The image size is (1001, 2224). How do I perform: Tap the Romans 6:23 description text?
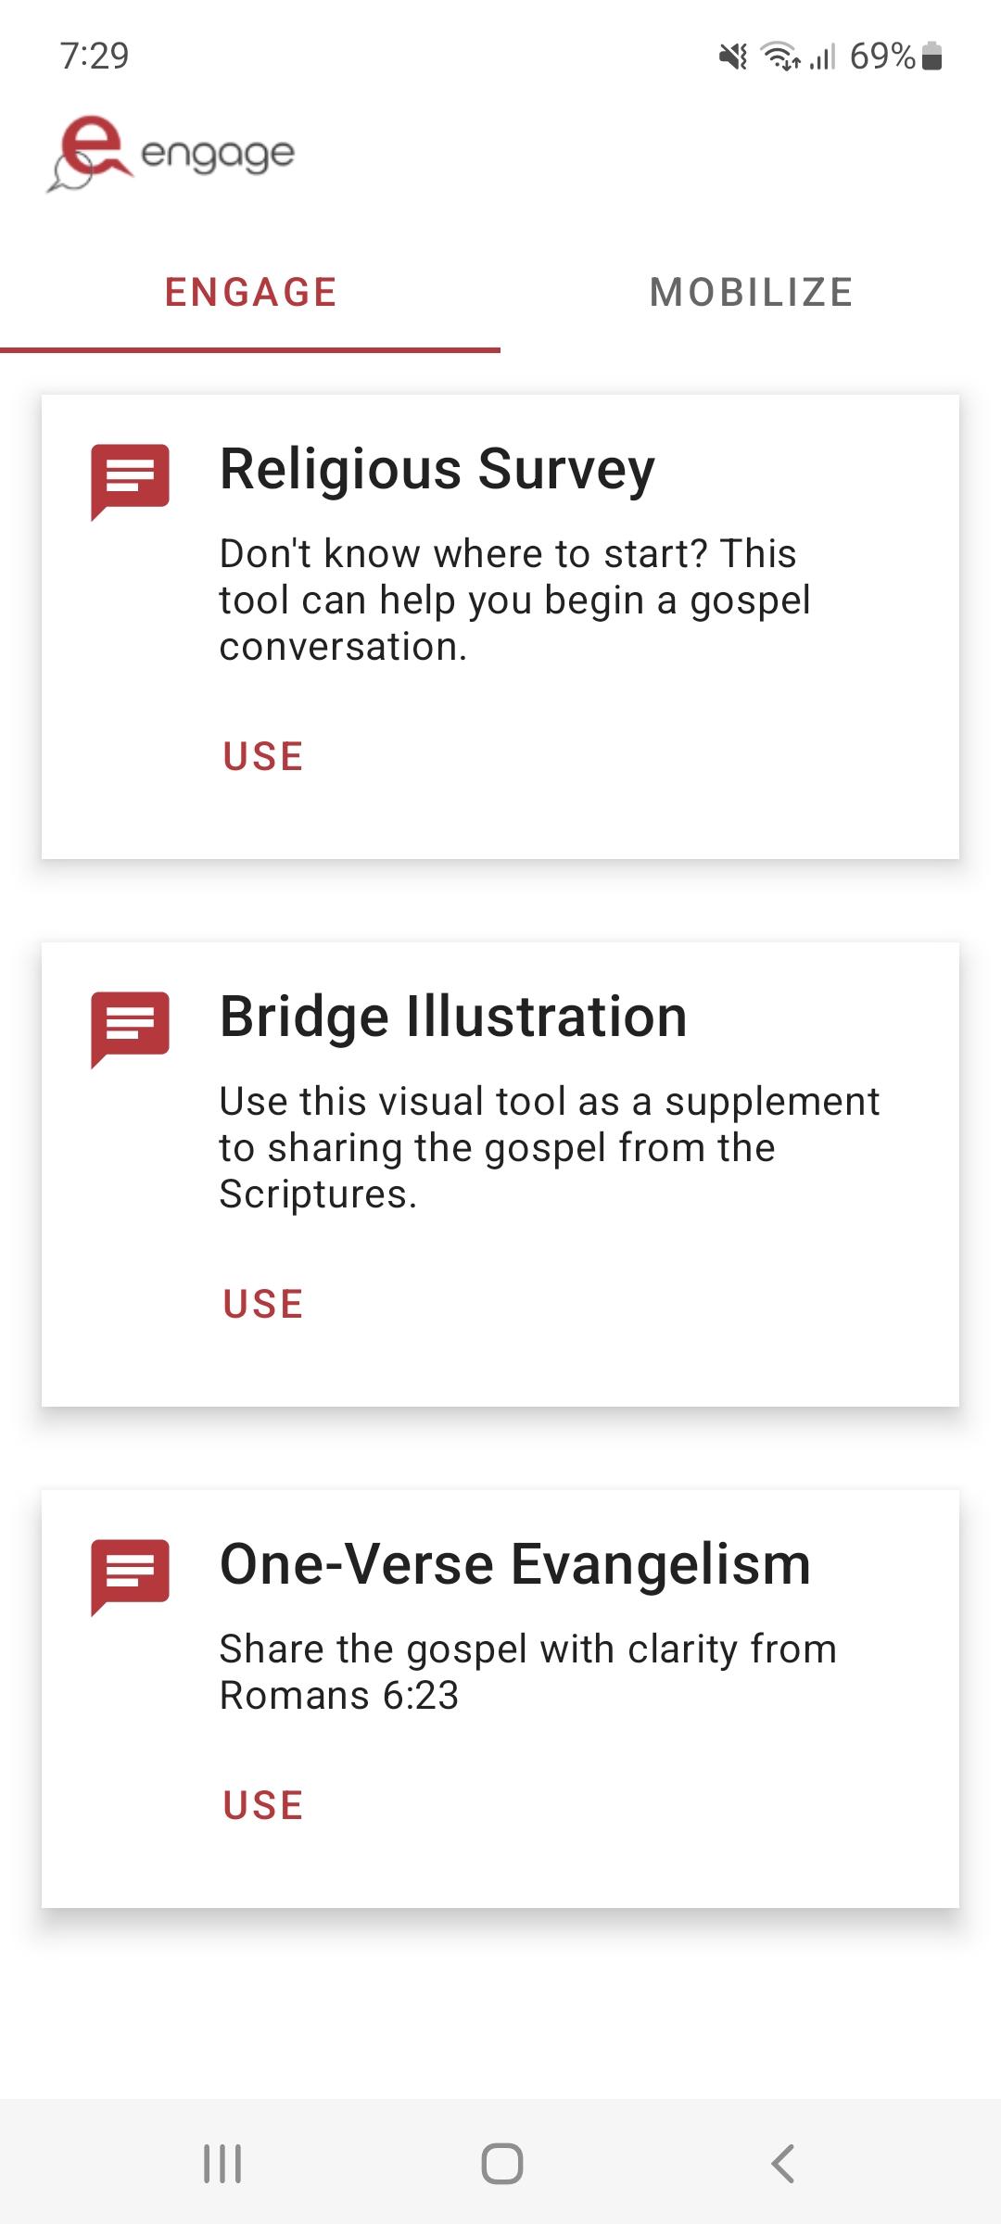[528, 1672]
